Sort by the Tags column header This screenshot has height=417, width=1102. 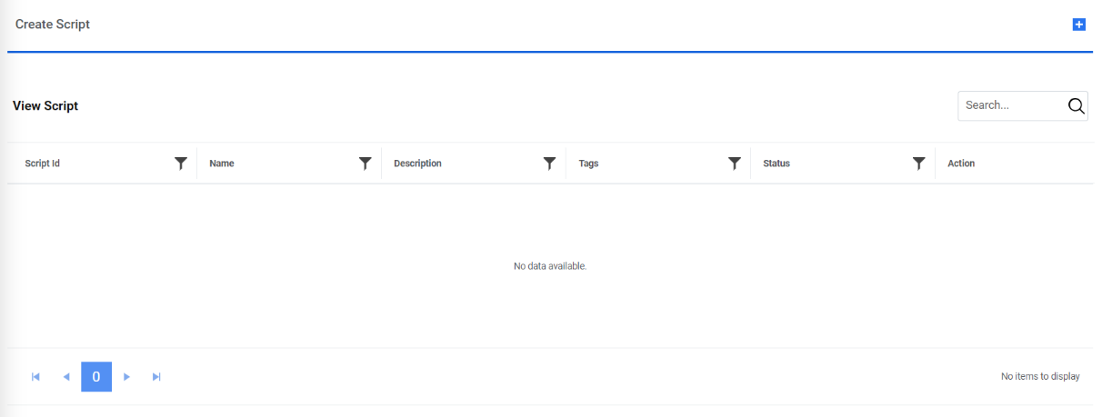point(588,164)
